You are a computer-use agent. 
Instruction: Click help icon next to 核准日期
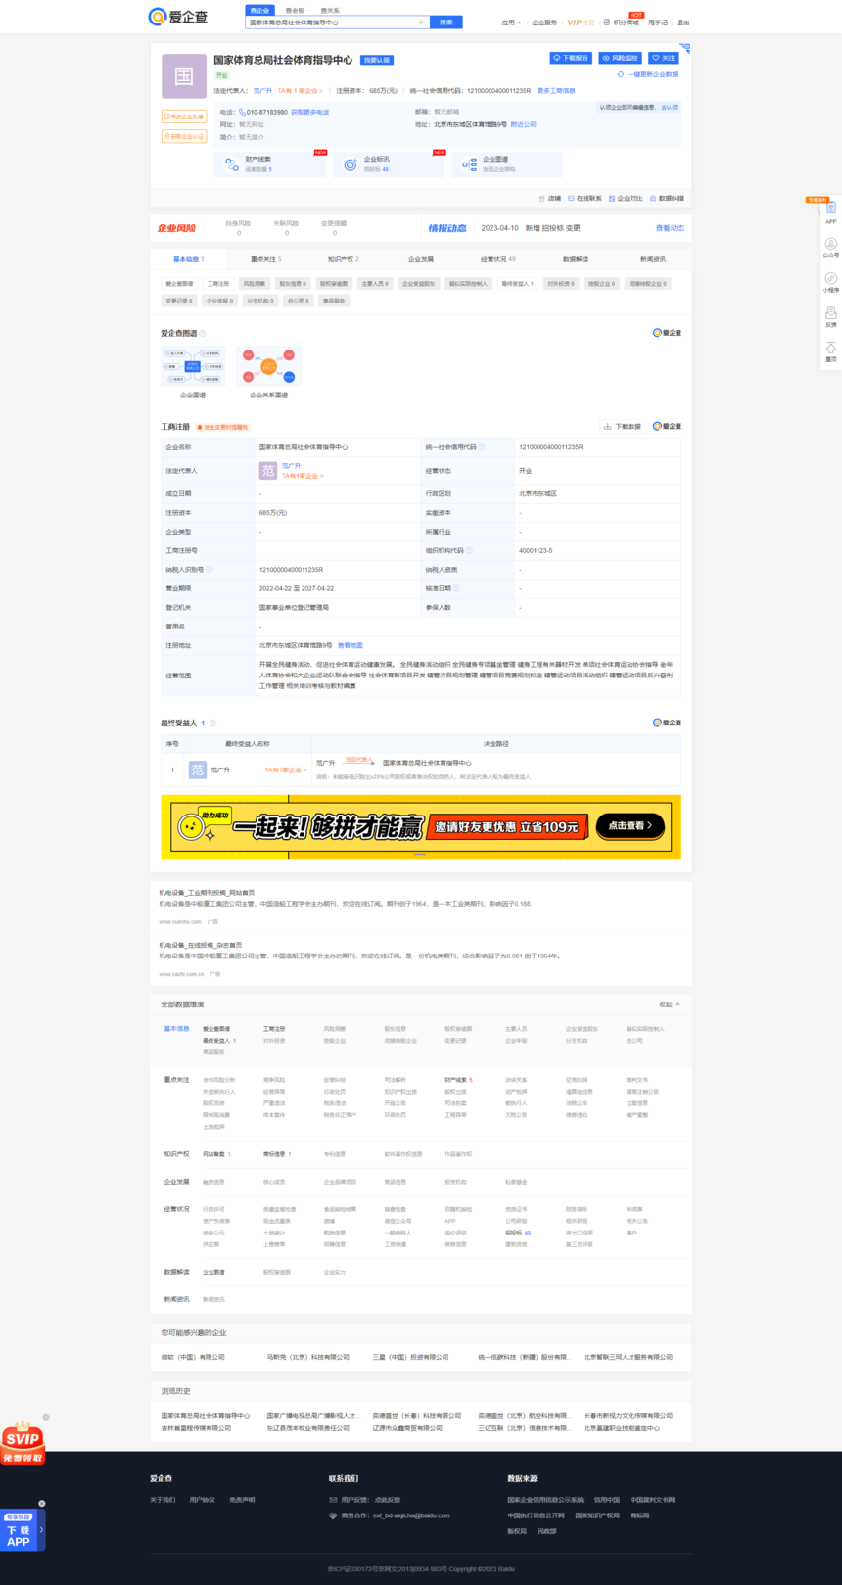(x=456, y=588)
